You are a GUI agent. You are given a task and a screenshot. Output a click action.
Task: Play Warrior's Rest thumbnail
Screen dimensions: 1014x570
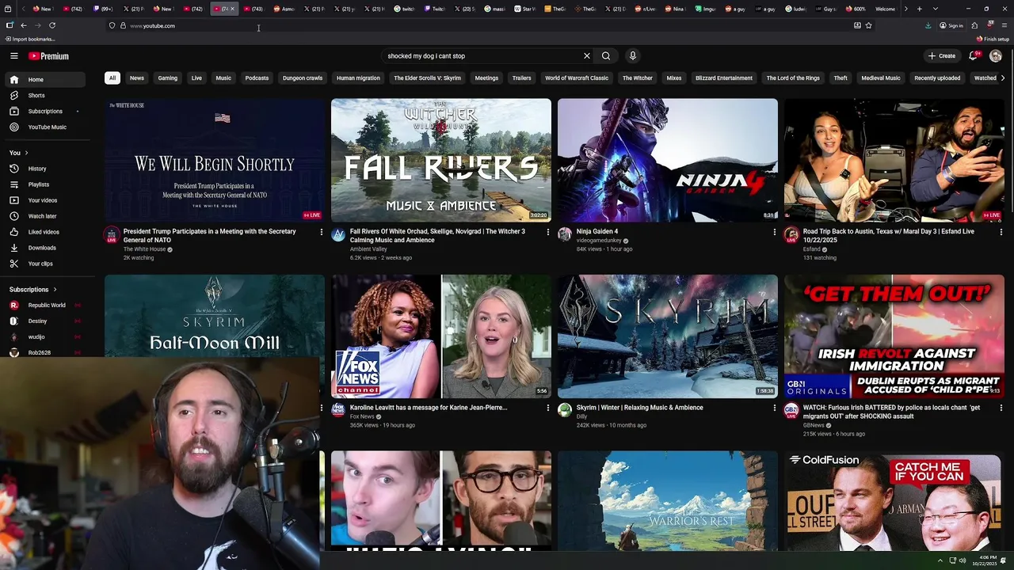point(668,501)
